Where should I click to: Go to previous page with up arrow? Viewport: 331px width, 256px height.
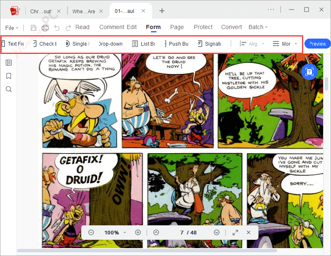point(156,232)
